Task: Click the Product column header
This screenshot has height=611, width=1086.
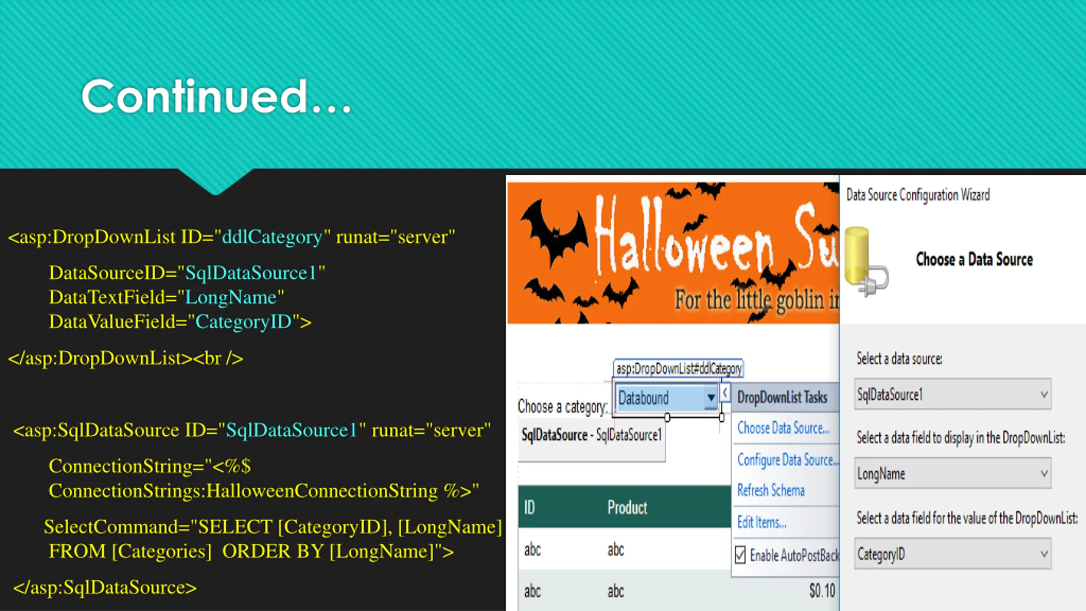Action: click(x=627, y=507)
